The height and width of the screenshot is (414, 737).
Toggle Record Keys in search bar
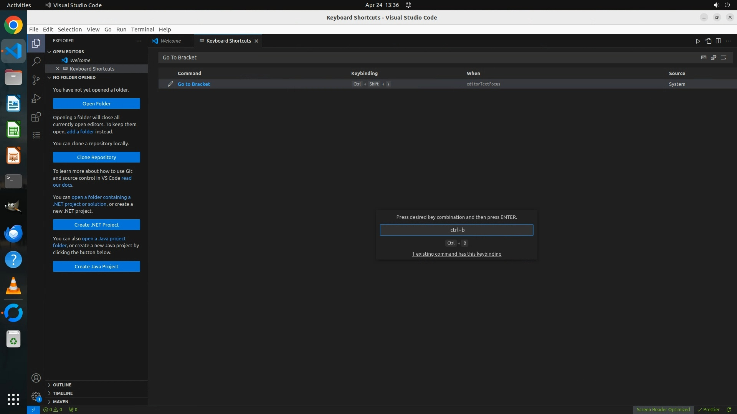click(704, 58)
